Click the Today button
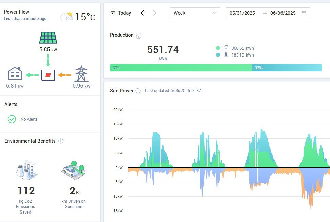The height and width of the screenshot is (222, 330). pos(121,13)
